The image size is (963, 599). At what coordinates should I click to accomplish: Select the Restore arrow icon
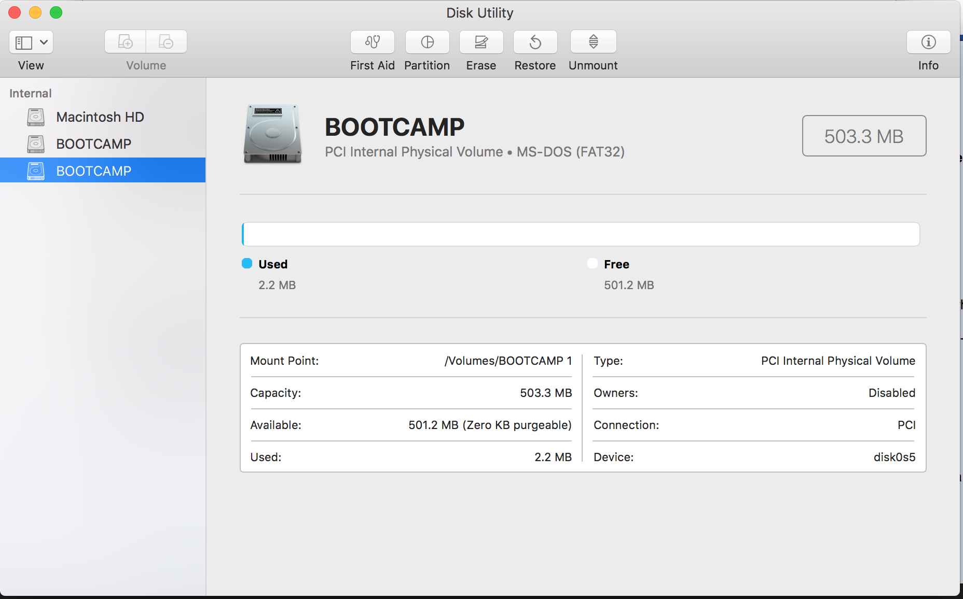point(535,42)
